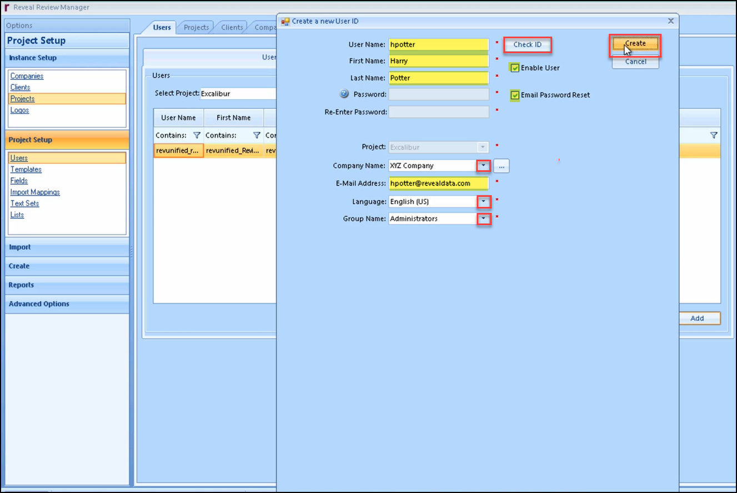Open the Fields link
This screenshot has height=493, width=737.
coord(19,180)
